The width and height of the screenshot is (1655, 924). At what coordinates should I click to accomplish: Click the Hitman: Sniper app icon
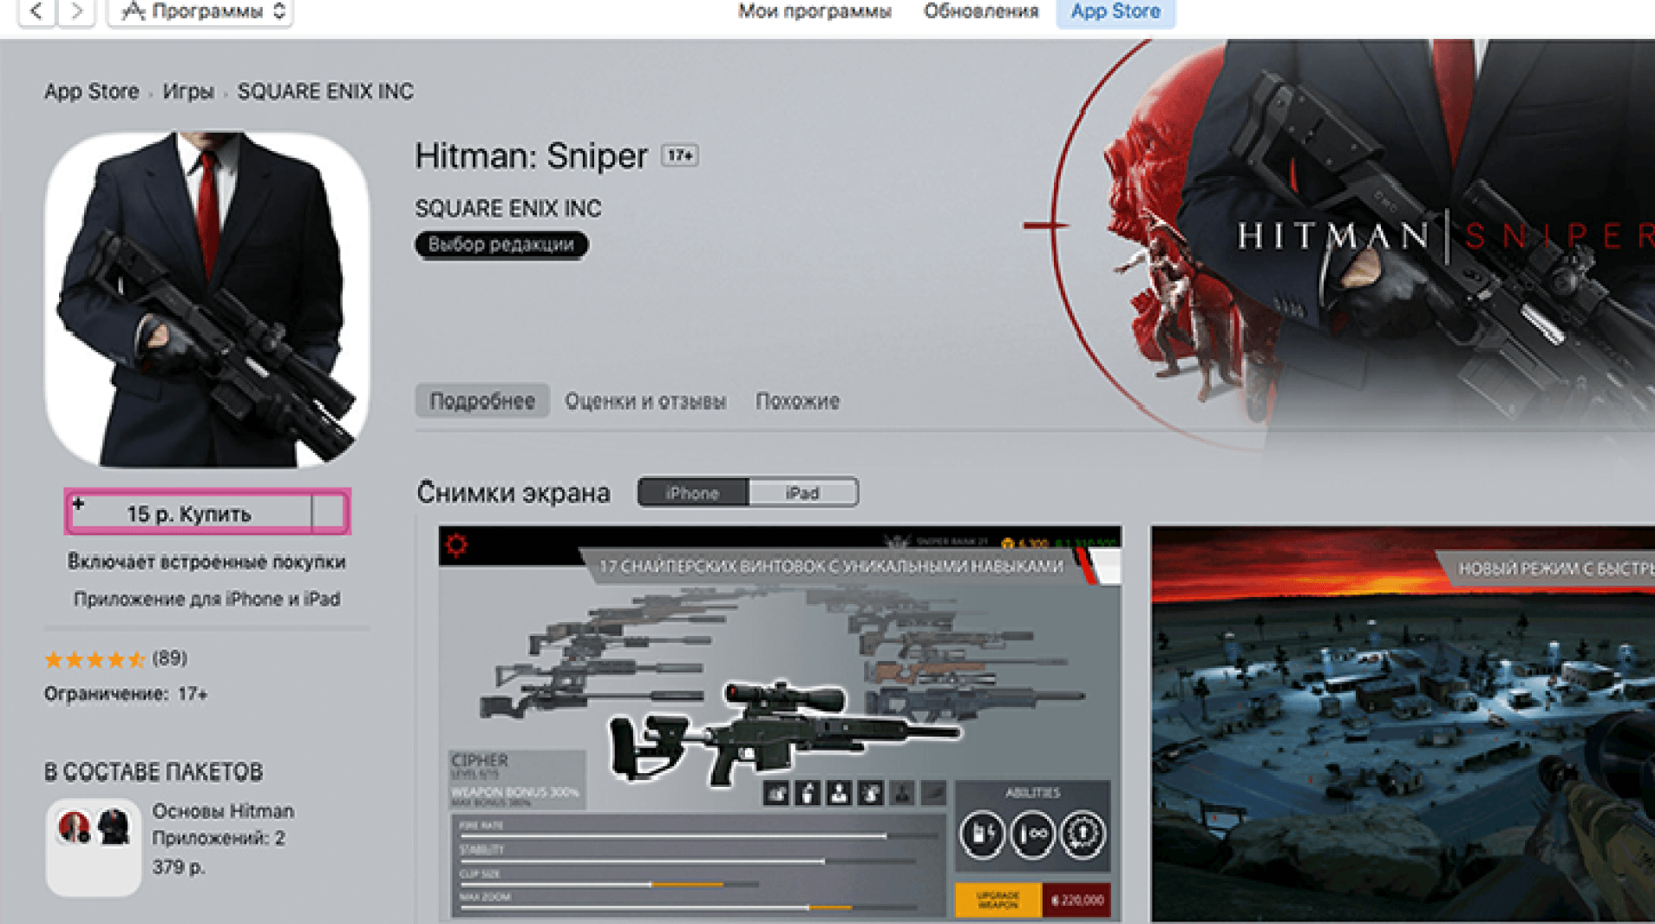pyautogui.click(x=207, y=299)
